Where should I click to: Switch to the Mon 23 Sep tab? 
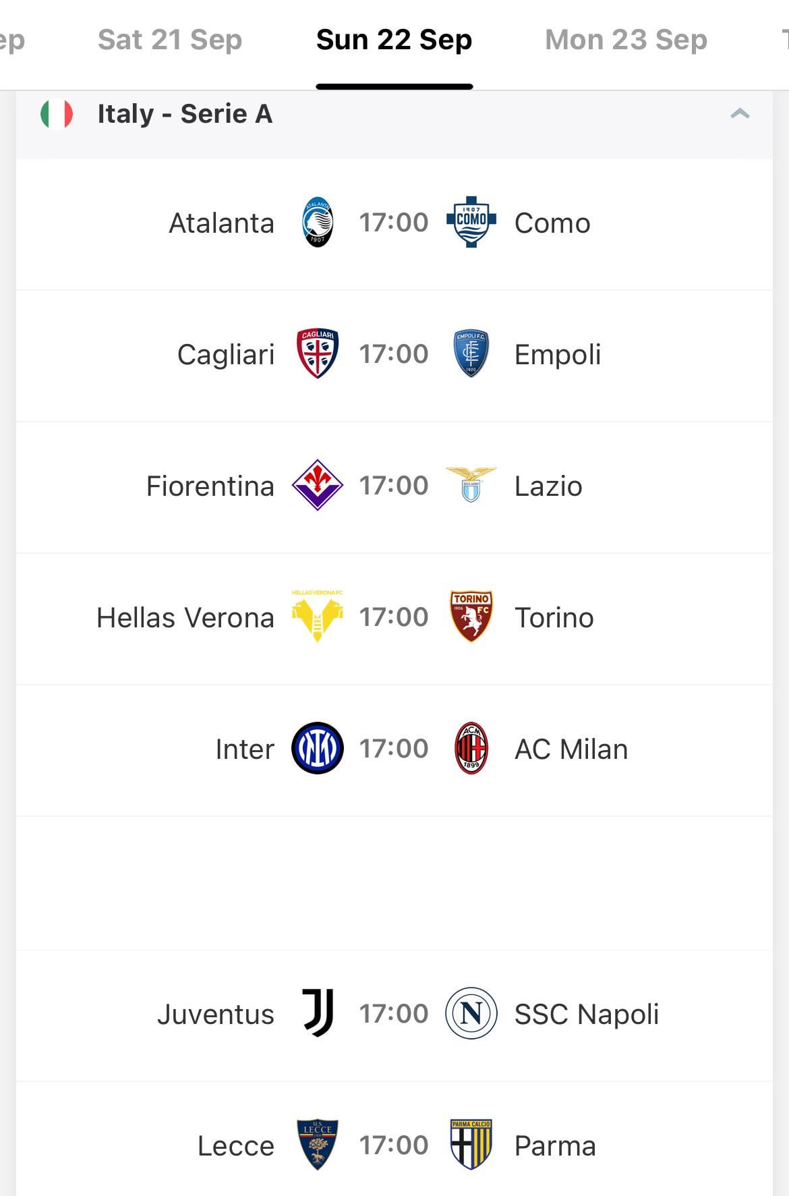(x=626, y=40)
